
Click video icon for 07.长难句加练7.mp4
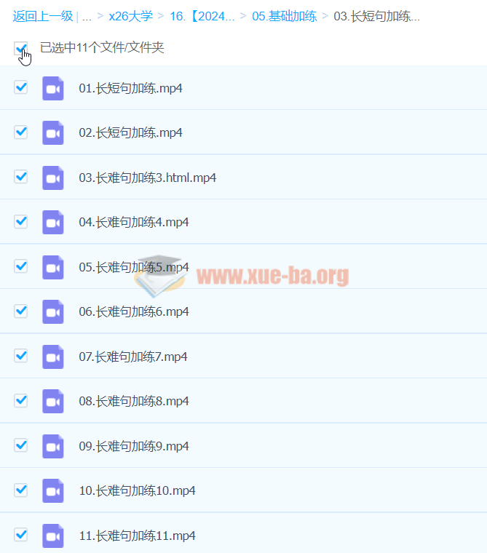click(x=53, y=357)
